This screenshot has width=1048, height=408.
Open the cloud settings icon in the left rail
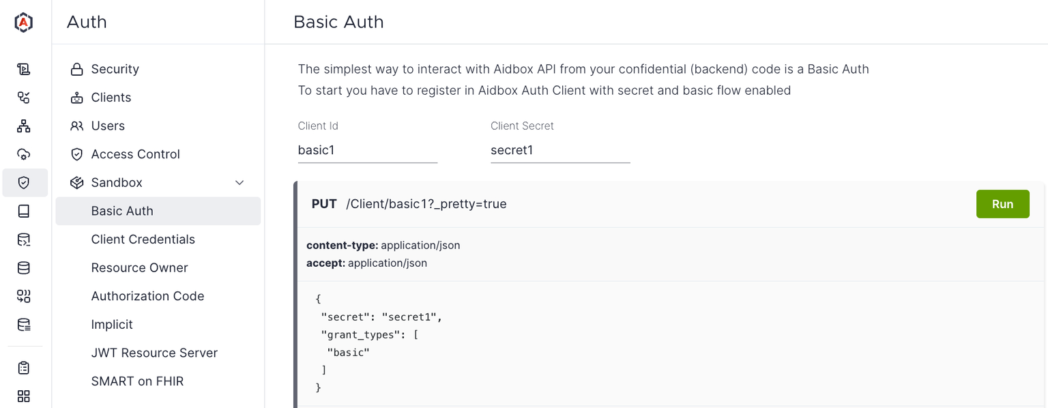(24, 154)
